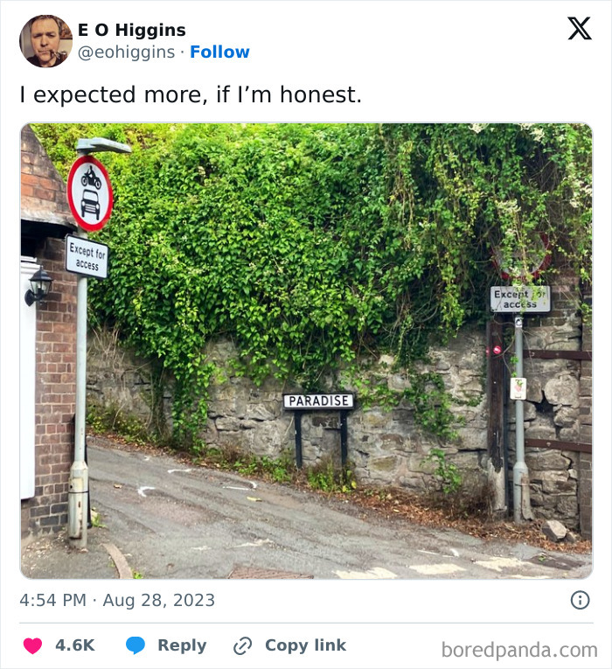Like the tweet with the heart icon

click(32, 645)
